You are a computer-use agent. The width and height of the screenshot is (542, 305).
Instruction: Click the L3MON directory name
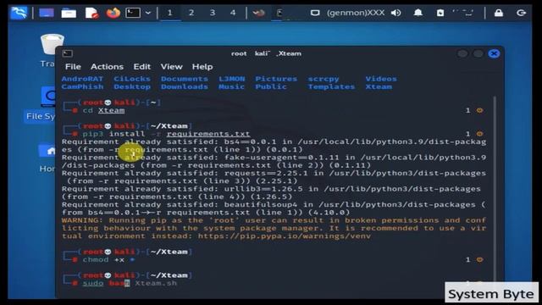[231, 79]
